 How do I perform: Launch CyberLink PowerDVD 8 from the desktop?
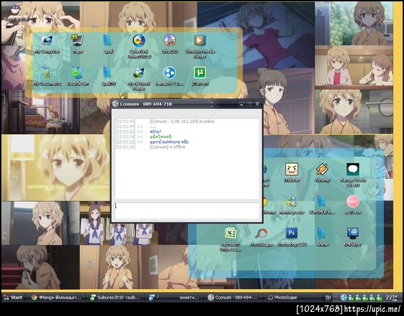click(x=139, y=46)
